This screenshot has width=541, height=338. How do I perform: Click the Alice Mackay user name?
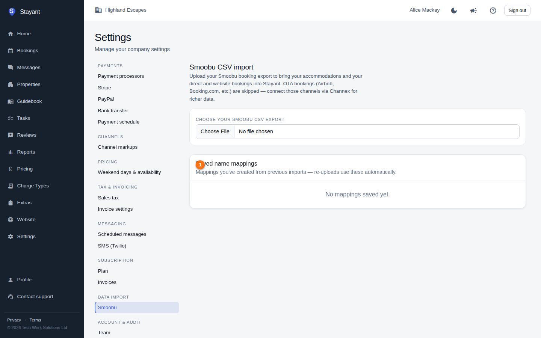[425, 10]
